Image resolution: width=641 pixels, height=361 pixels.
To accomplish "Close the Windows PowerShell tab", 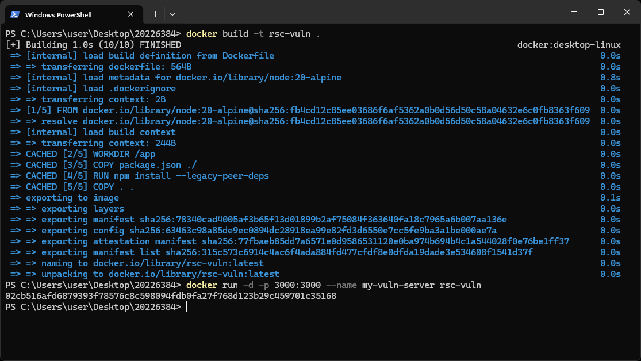I will point(131,14).
